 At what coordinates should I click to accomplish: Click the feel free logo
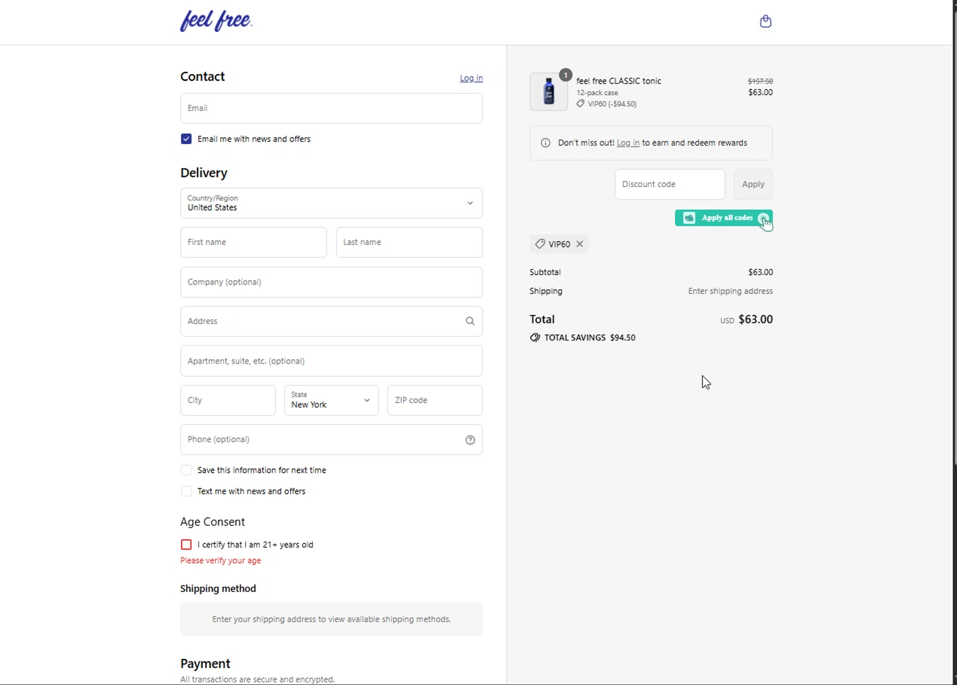point(216,21)
